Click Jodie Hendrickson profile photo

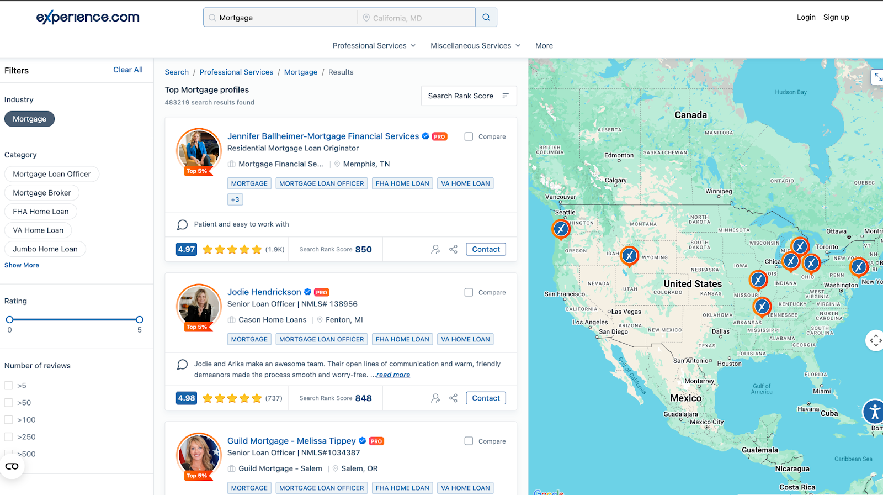199,306
